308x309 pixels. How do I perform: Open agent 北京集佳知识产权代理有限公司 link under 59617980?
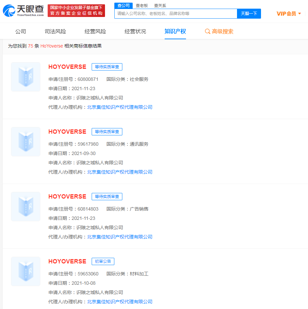pyautogui.click(x=120, y=172)
